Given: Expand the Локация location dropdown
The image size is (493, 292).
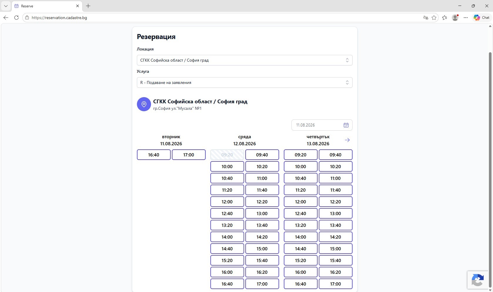Looking at the screenshot, I should pos(244,60).
